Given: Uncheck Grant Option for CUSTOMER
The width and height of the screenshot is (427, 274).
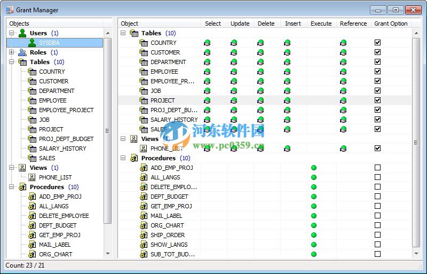Looking at the screenshot, I should (377, 52).
